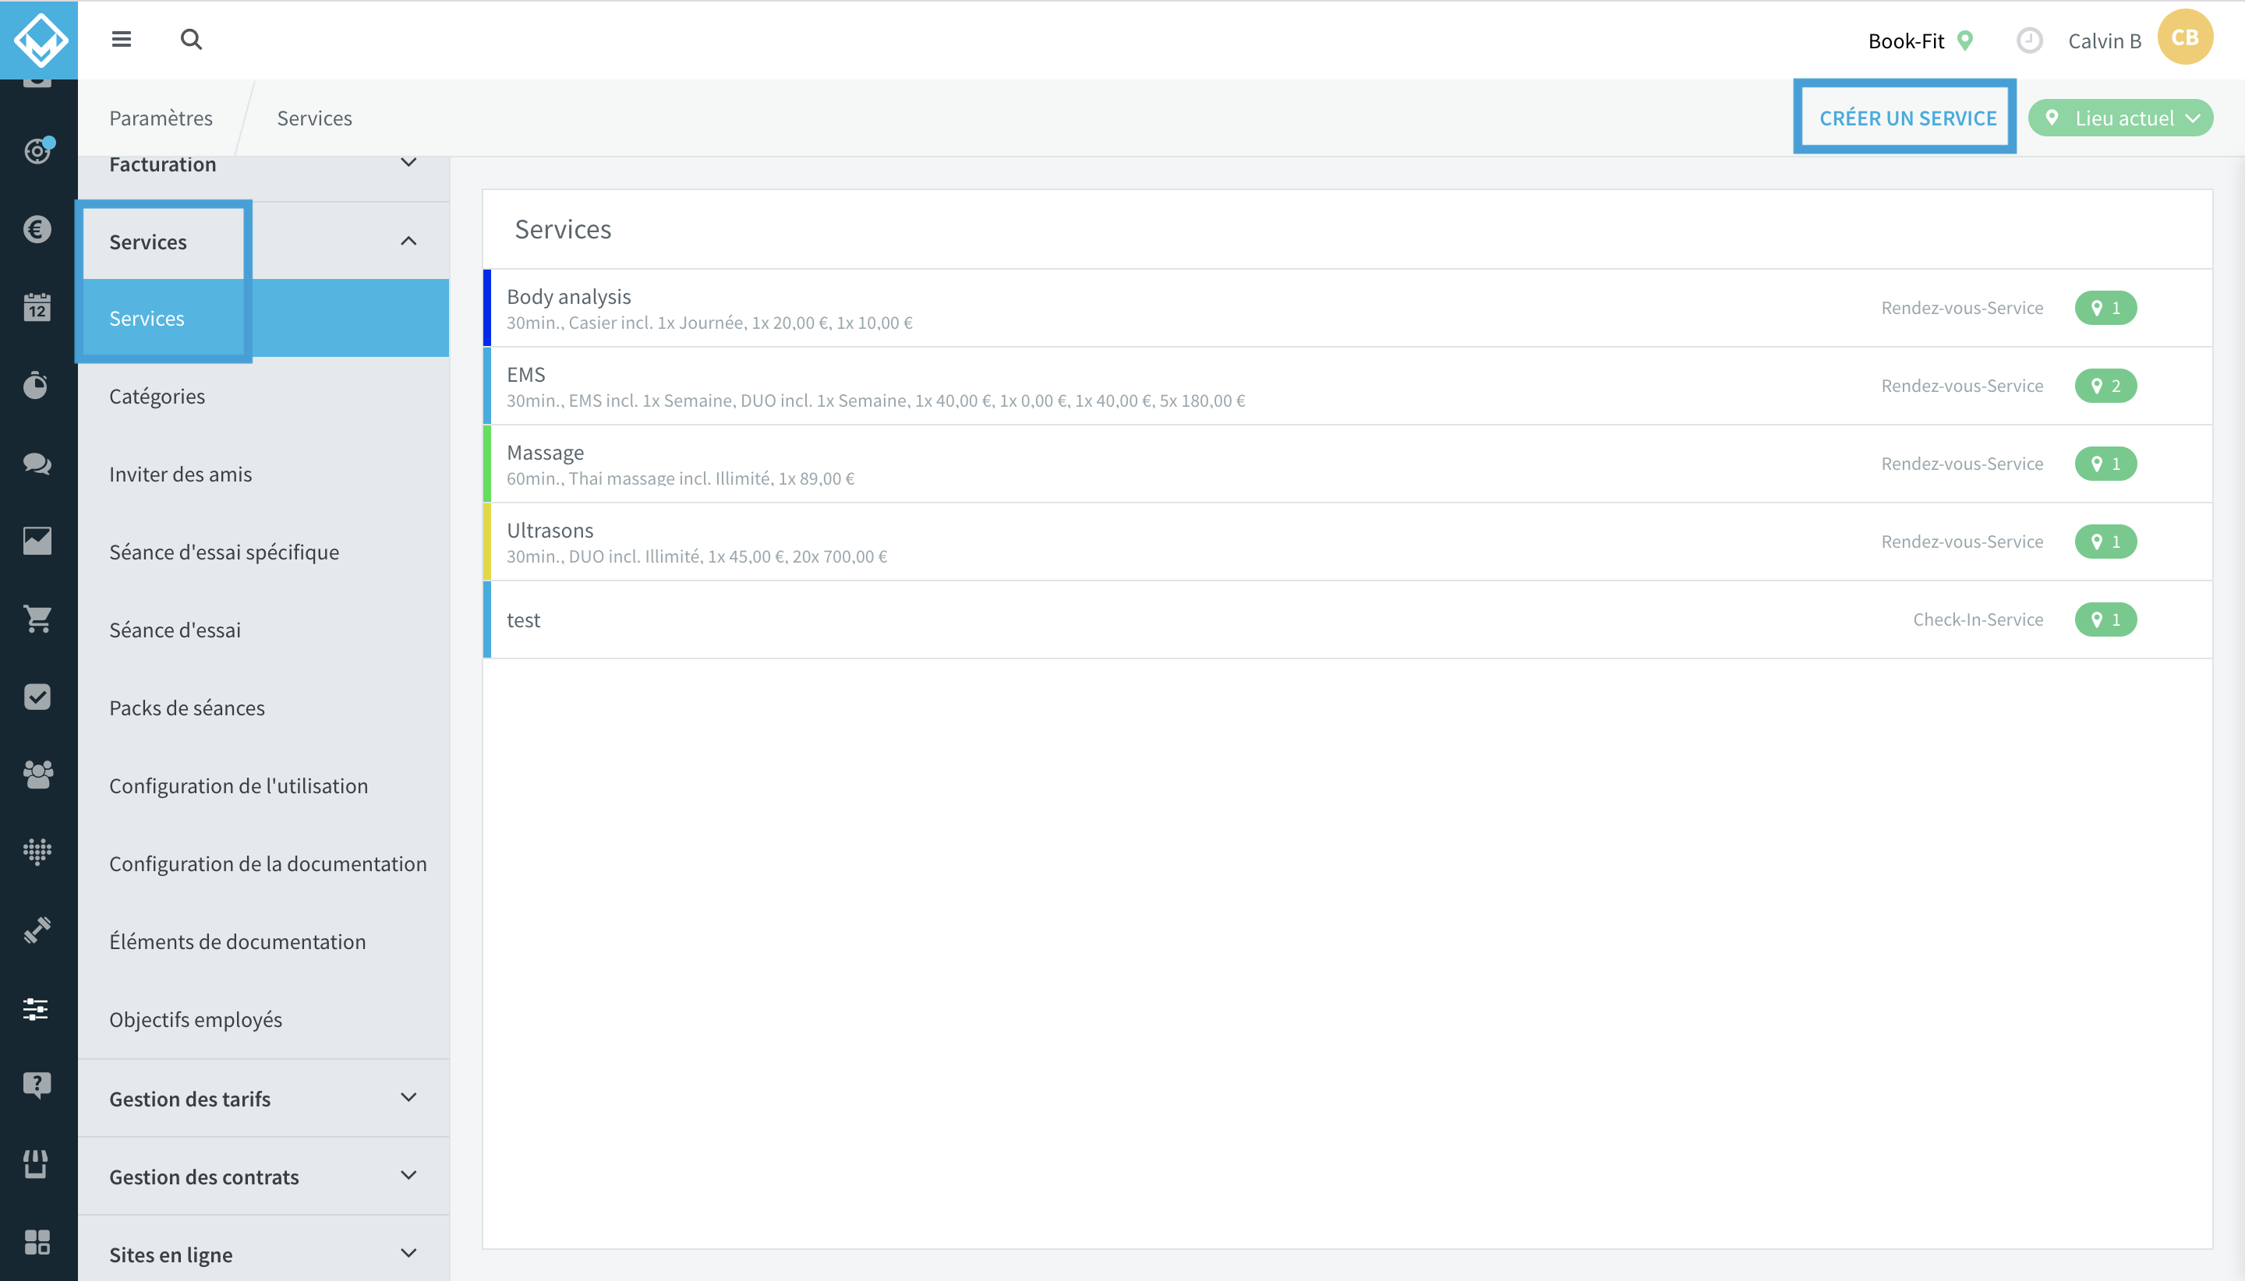The image size is (2245, 1281).
Task: Open the stopwatch icon in sidebar
Action: [x=36, y=386]
